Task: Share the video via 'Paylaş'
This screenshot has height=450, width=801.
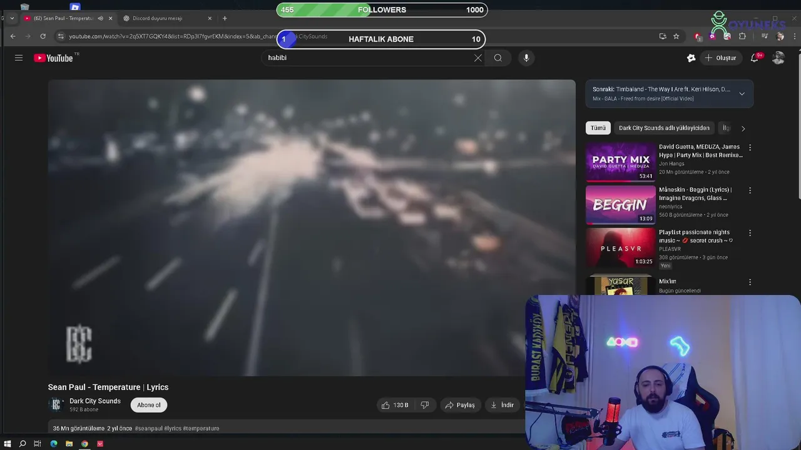Action: click(x=460, y=405)
